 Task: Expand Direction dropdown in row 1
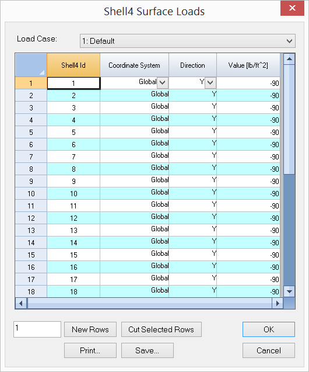210,83
